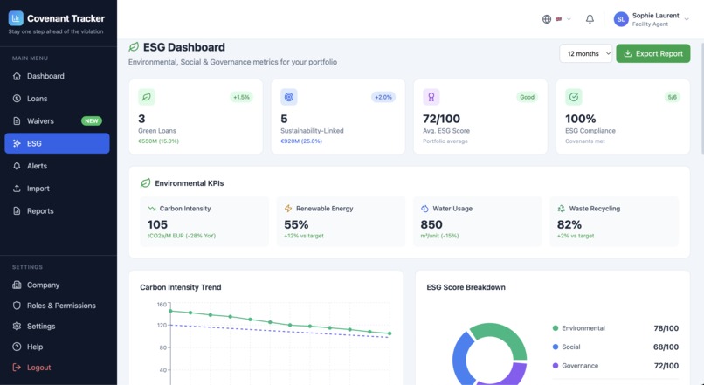Click the 5/6 badge on ESG Compliance

click(x=673, y=97)
